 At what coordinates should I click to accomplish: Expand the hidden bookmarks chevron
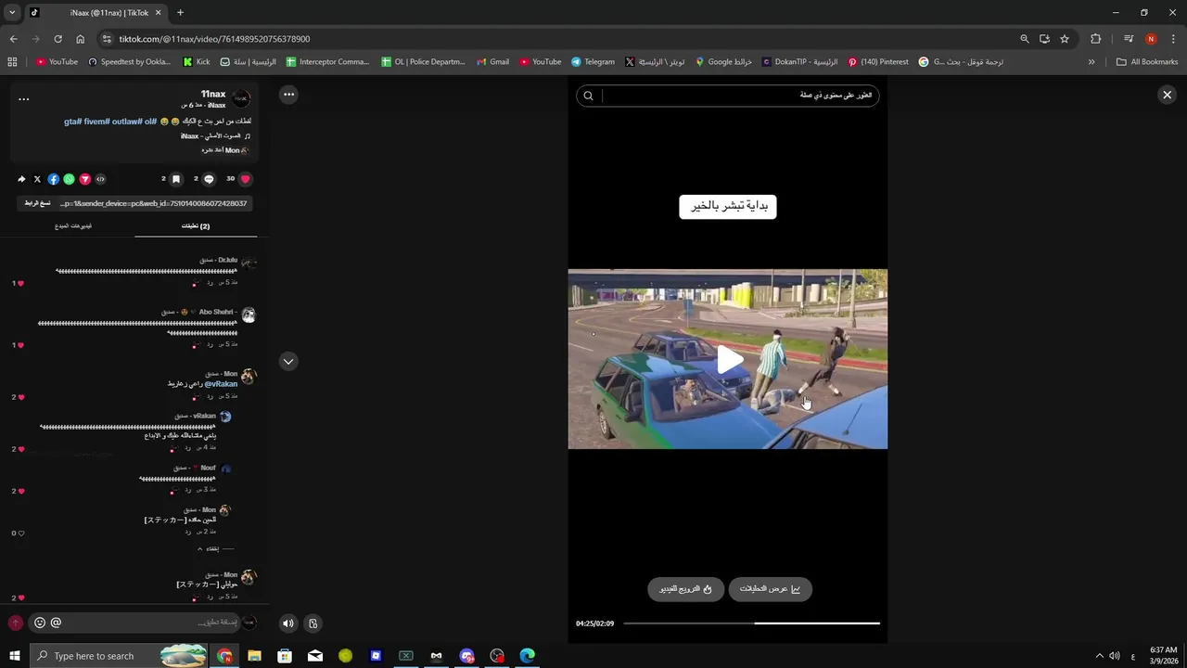coord(1091,62)
